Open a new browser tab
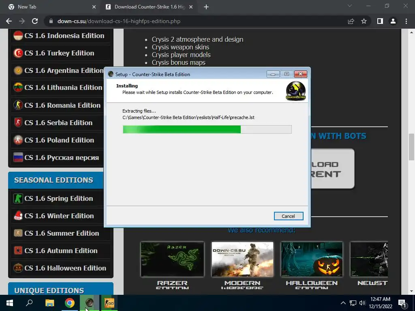The width and height of the screenshot is (415, 311). [x=206, y=7]
